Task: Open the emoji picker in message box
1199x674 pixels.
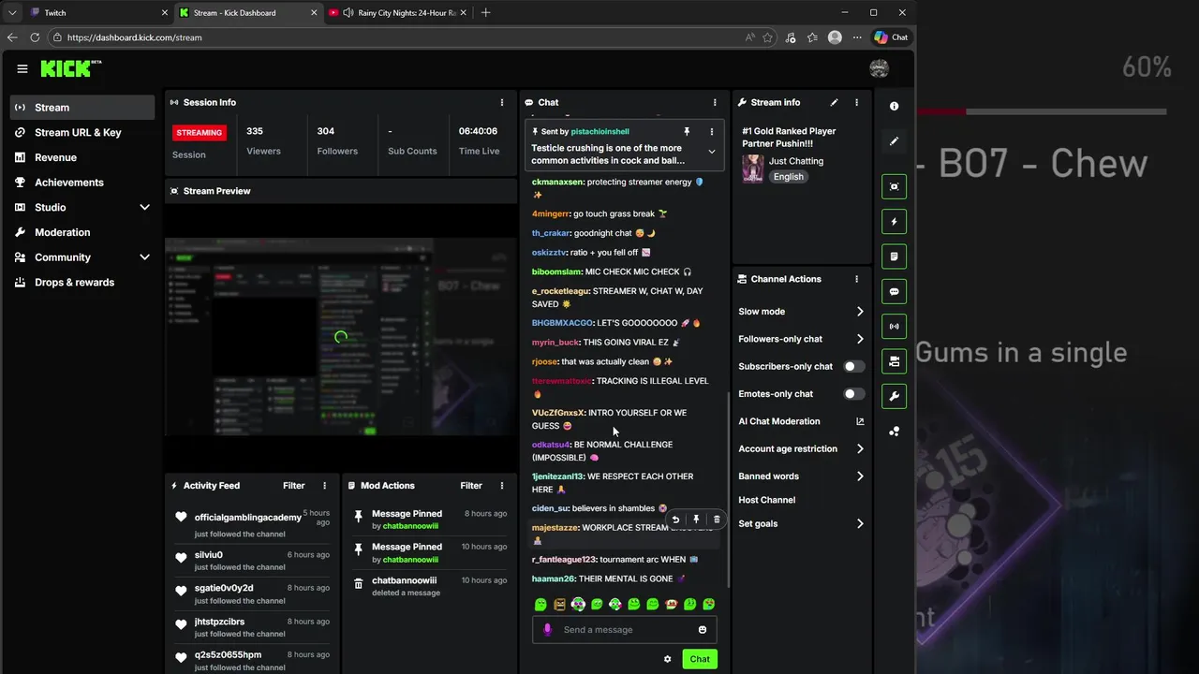Action: coord(703,630)
